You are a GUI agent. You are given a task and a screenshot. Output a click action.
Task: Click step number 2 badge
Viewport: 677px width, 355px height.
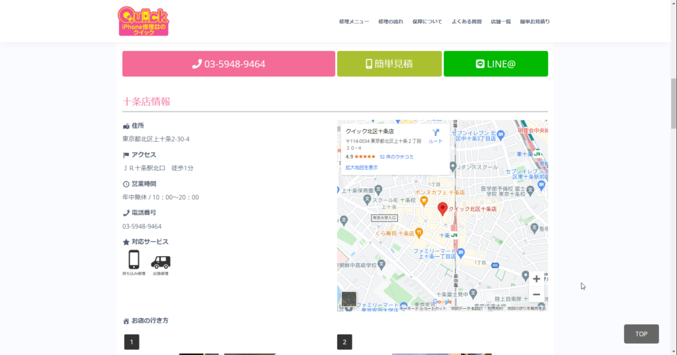coord(344,342)
